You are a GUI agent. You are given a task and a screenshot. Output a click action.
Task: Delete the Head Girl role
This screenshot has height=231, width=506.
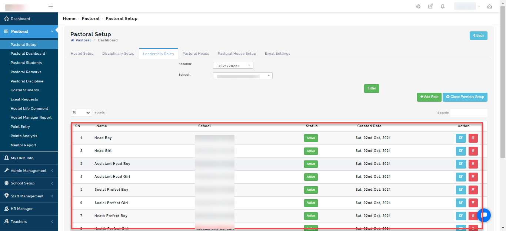point(473,151)
